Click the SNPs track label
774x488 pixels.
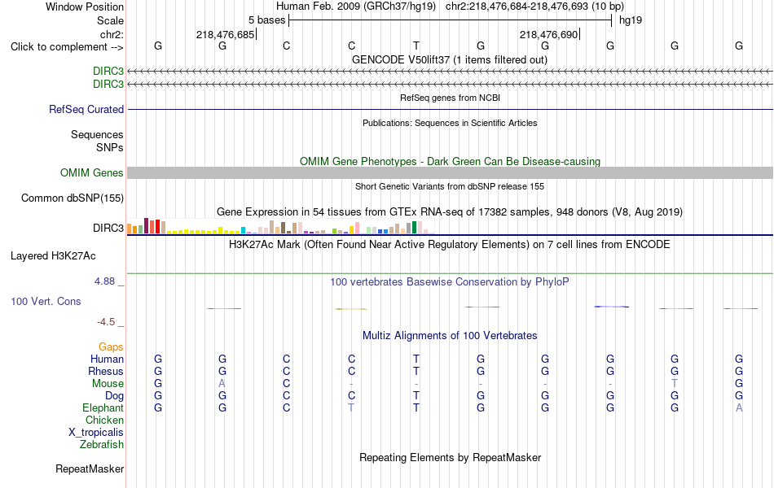coord(110,147)
